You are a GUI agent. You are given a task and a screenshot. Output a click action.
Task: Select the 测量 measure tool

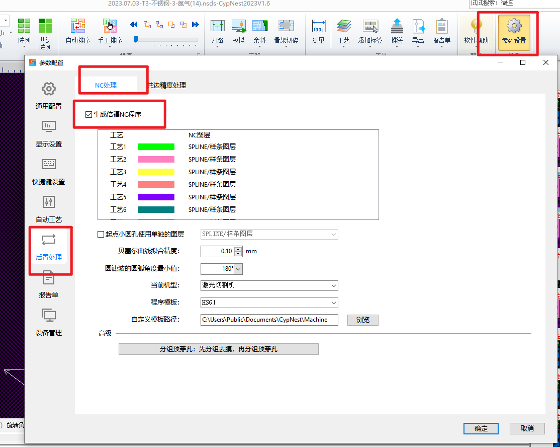(318, 32)
